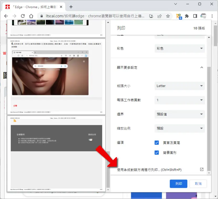The height and width of the screenshot is (199, 218).
Task: Bookmark this page with star icon
Action: [168, 16]
